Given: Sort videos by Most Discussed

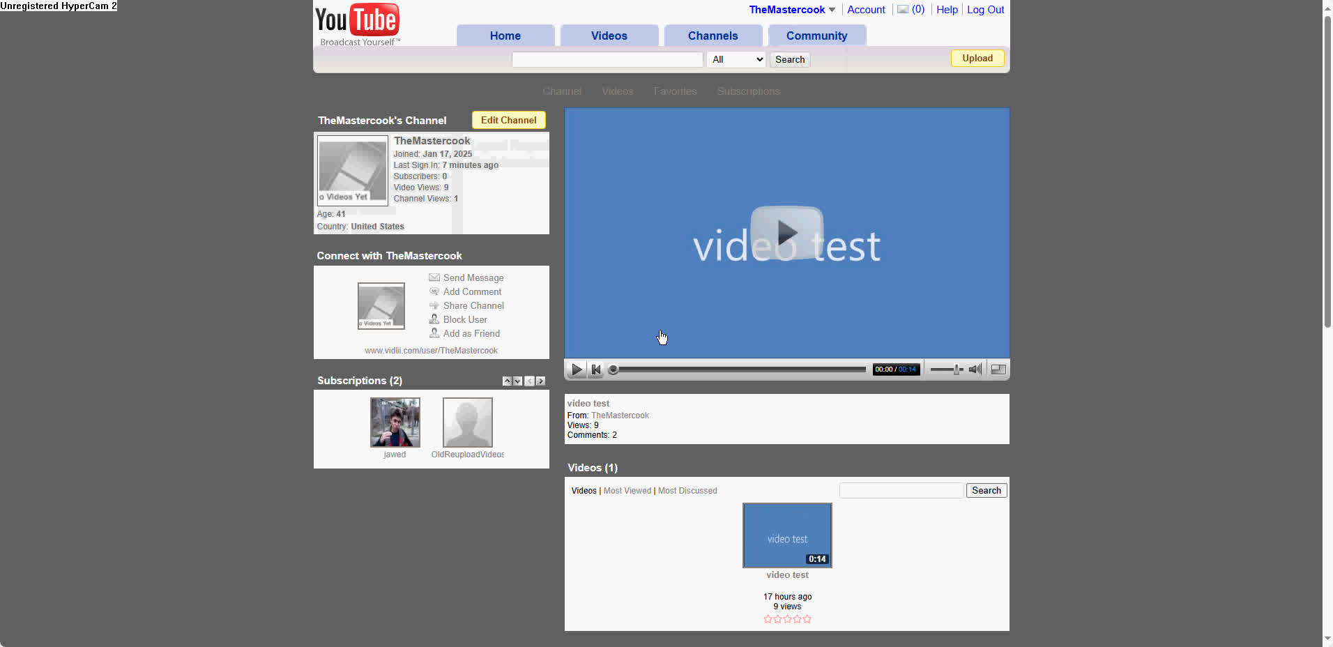Looking at the screenshot, I should click(x=687, y=491).
